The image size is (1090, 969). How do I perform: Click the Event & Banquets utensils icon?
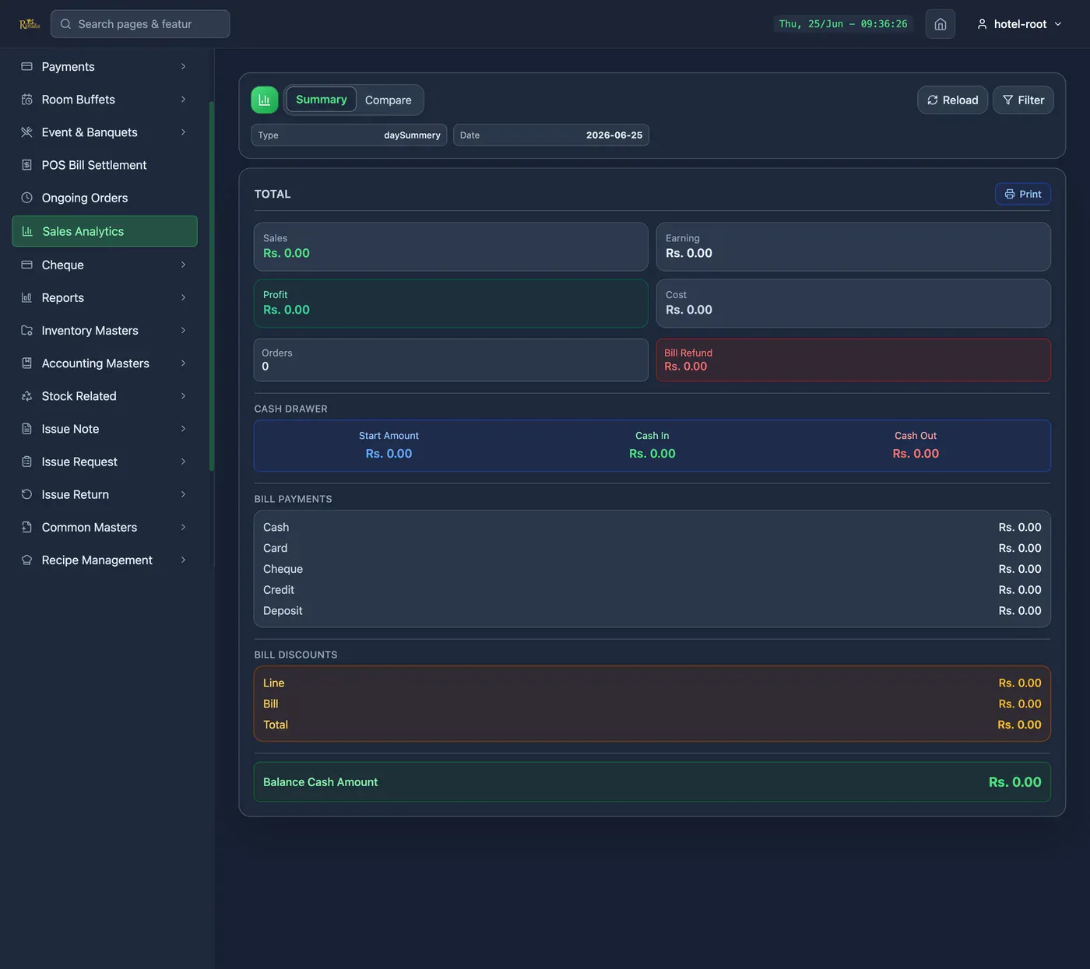point(26,132)
